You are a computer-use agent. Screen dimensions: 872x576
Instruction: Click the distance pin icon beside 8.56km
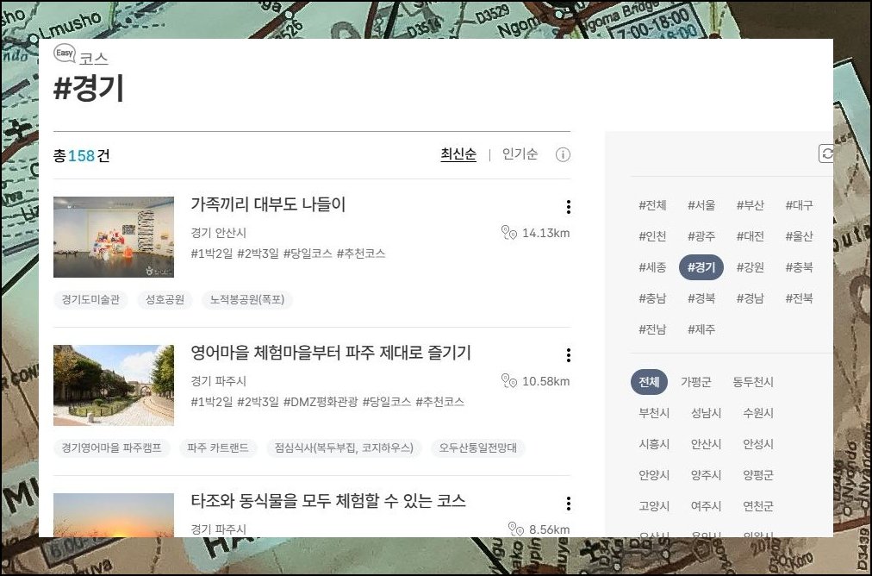coord(516,529)
